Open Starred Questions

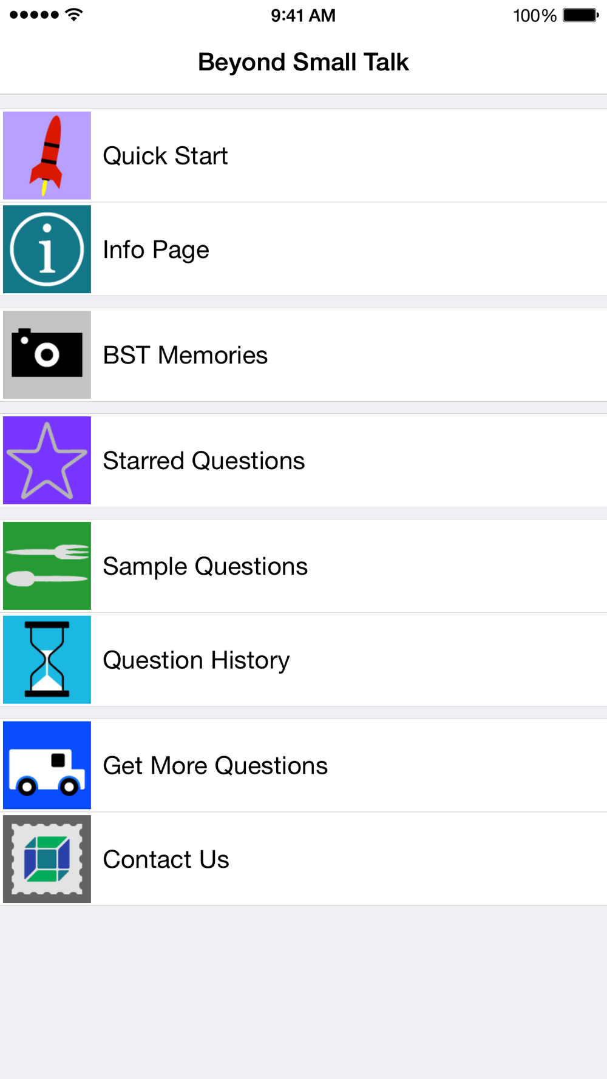tap(203, 461)
